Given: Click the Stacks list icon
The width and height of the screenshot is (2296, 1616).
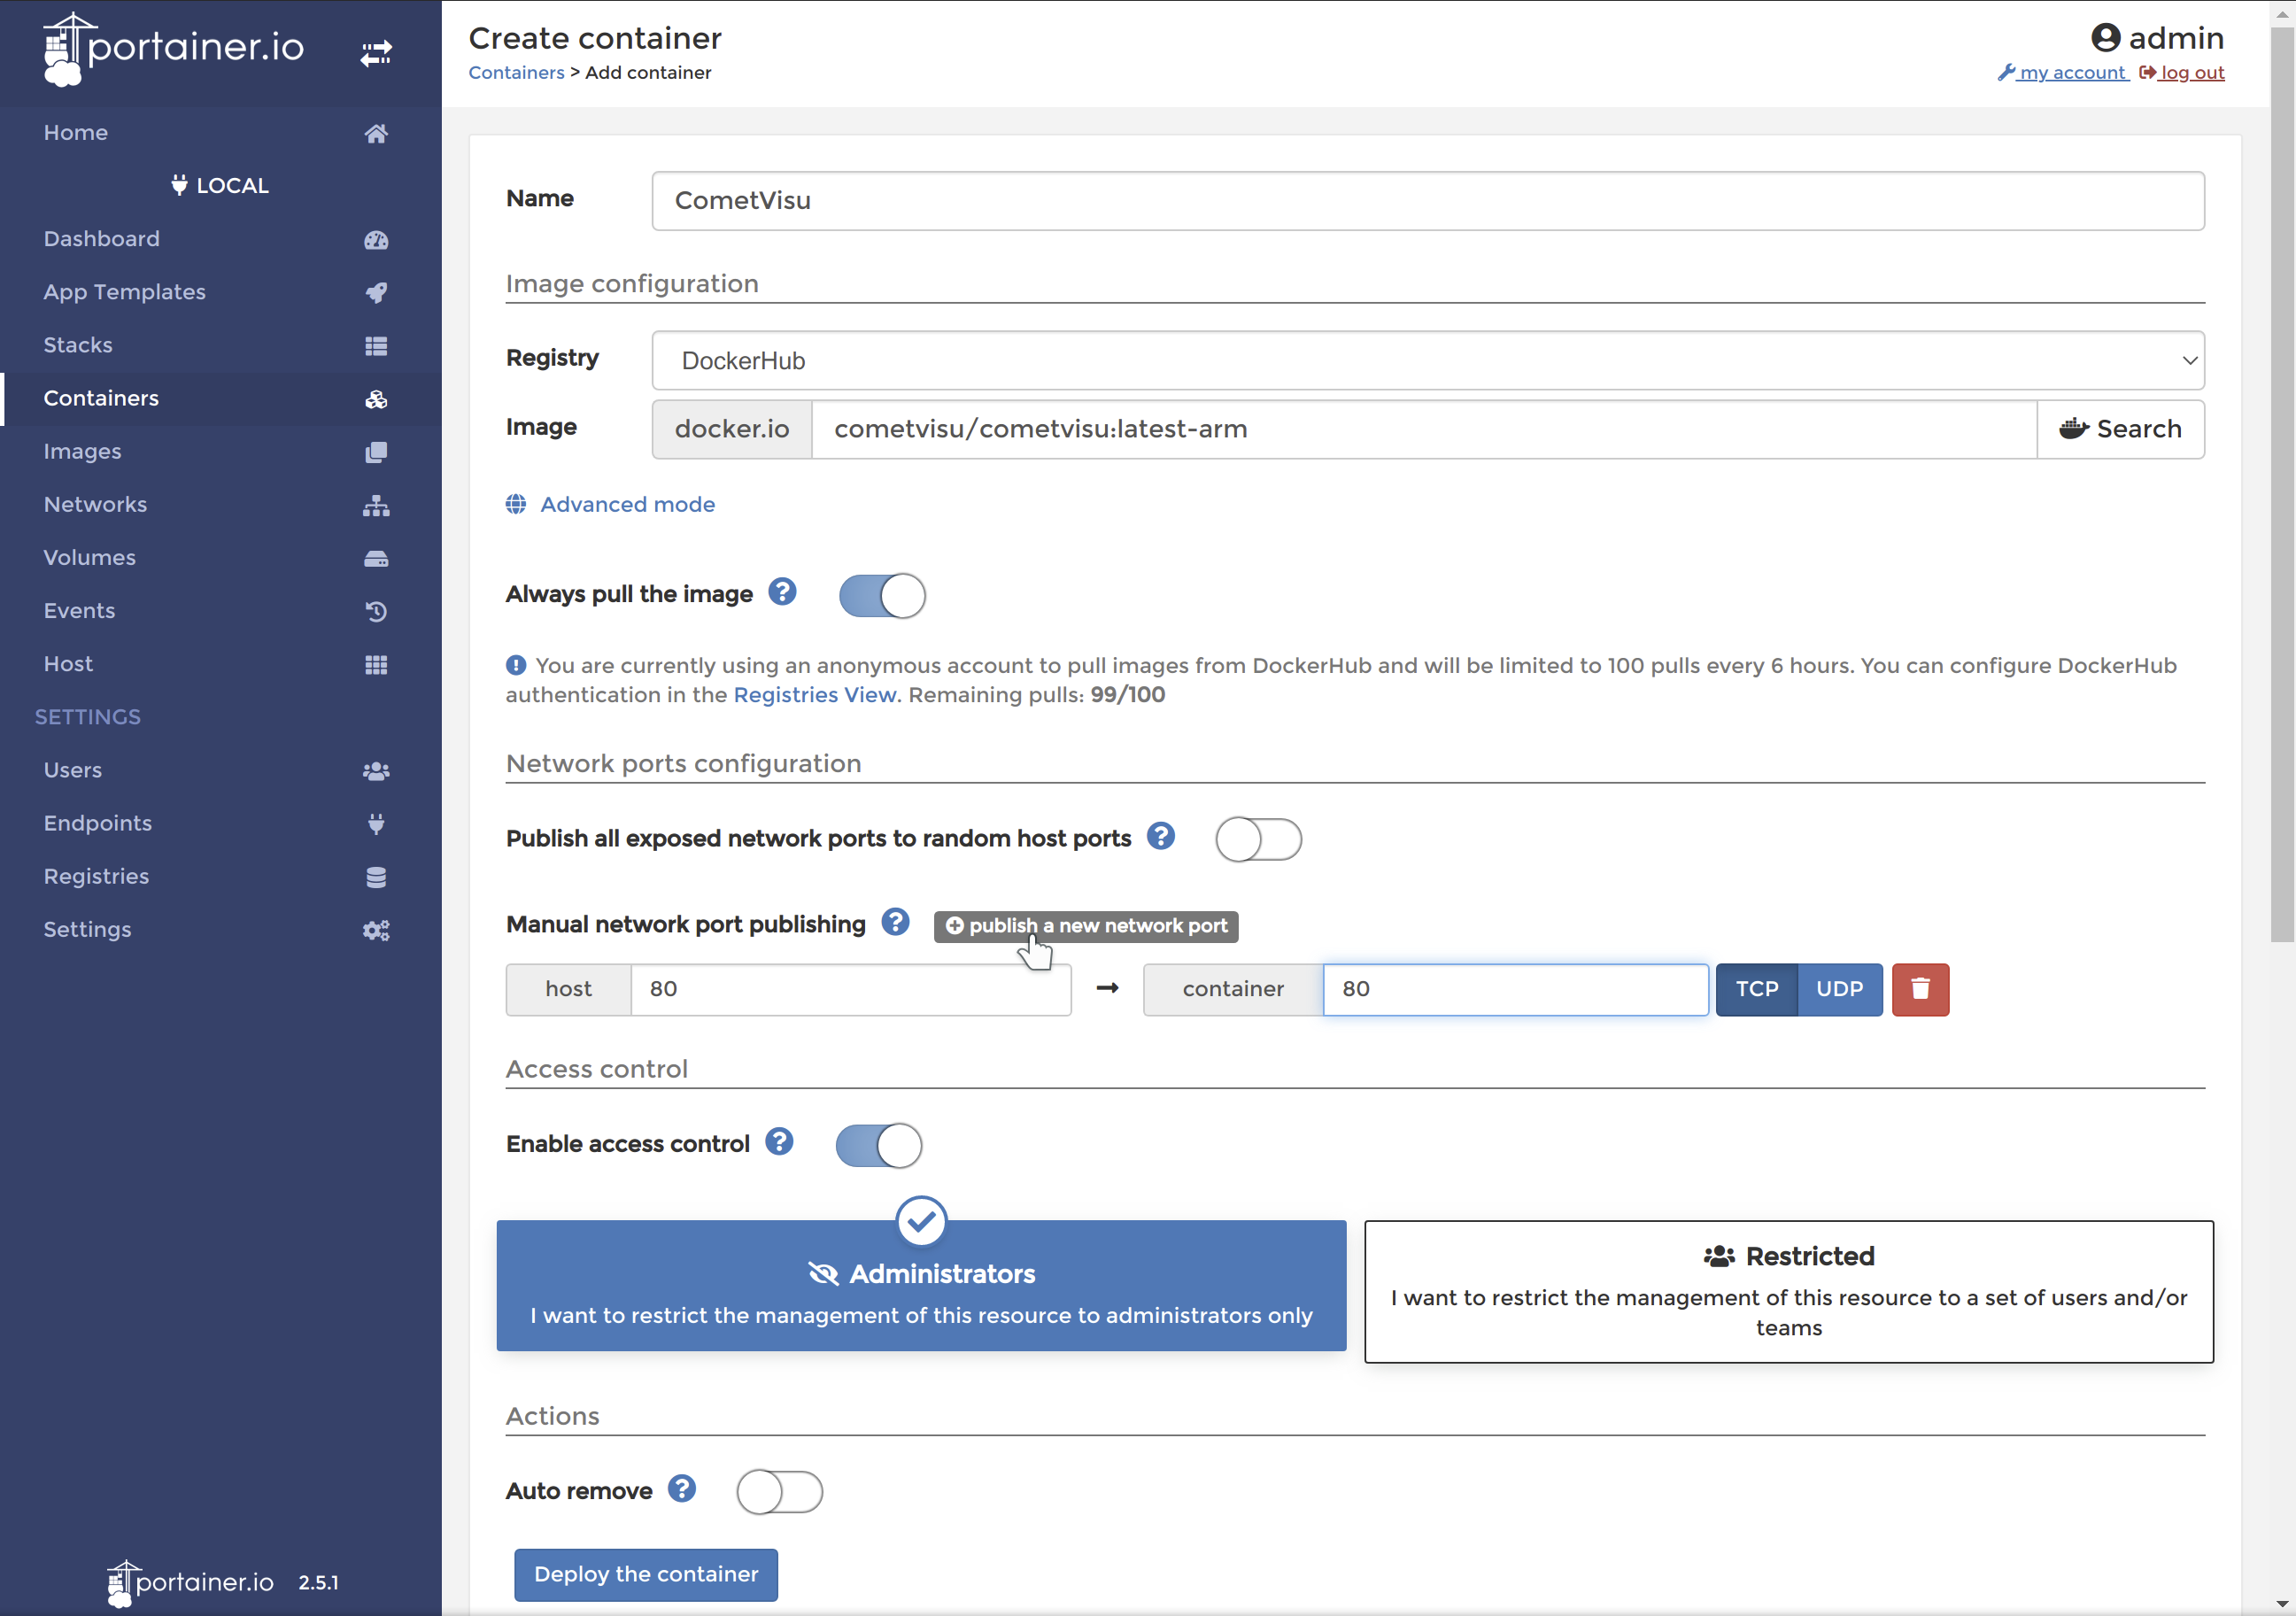Looking at the screenshot, I should (376, 346).
